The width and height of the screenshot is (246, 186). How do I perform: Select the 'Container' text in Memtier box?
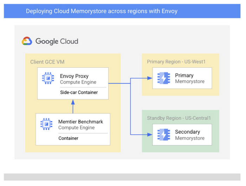click(x=68, y=138)
